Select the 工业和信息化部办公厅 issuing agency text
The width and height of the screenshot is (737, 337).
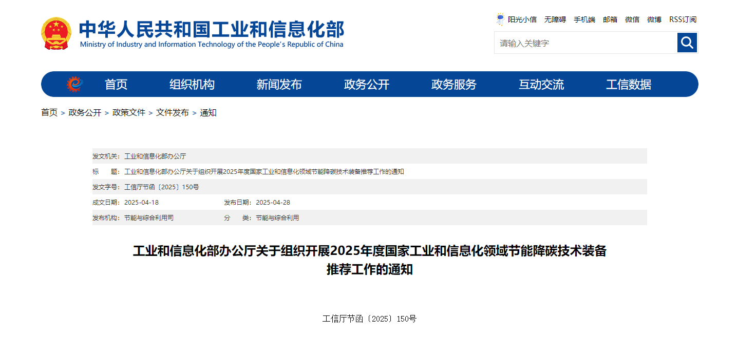(x=155, y=156)
